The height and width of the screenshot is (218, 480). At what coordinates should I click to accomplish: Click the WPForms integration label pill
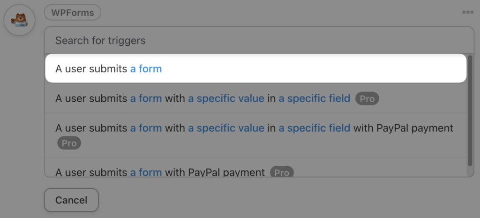[73, 13]
